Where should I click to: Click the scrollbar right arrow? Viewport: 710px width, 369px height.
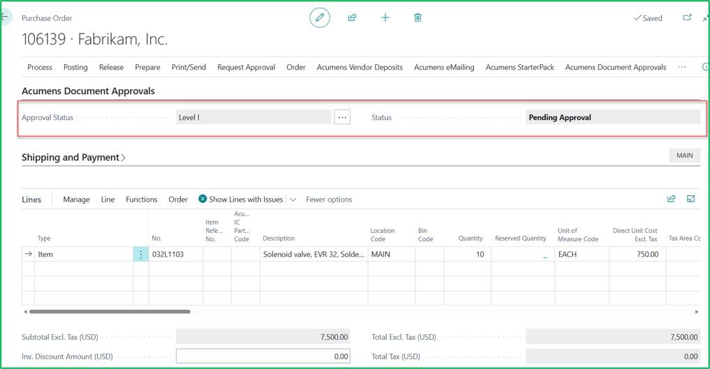697,312
